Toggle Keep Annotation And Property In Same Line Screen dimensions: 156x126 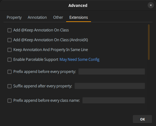pyautogui.click(x=10, y=50)
